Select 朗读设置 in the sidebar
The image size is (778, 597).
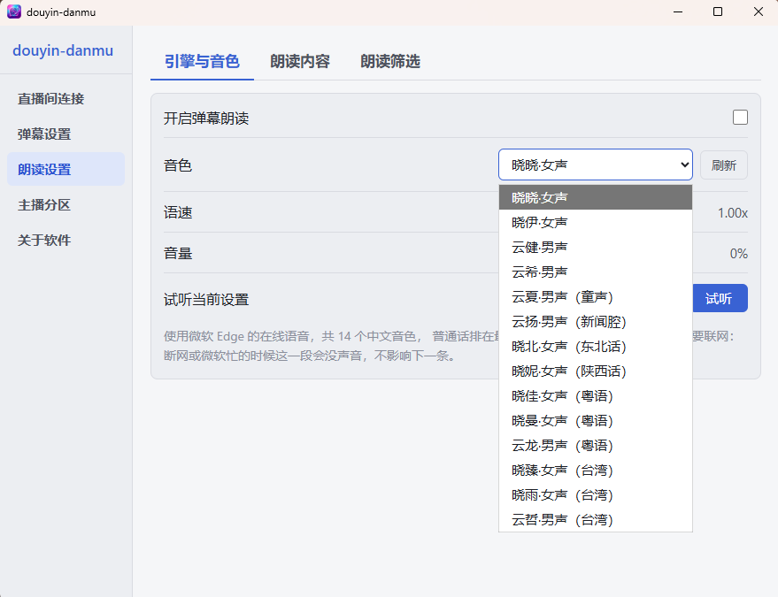66,169
